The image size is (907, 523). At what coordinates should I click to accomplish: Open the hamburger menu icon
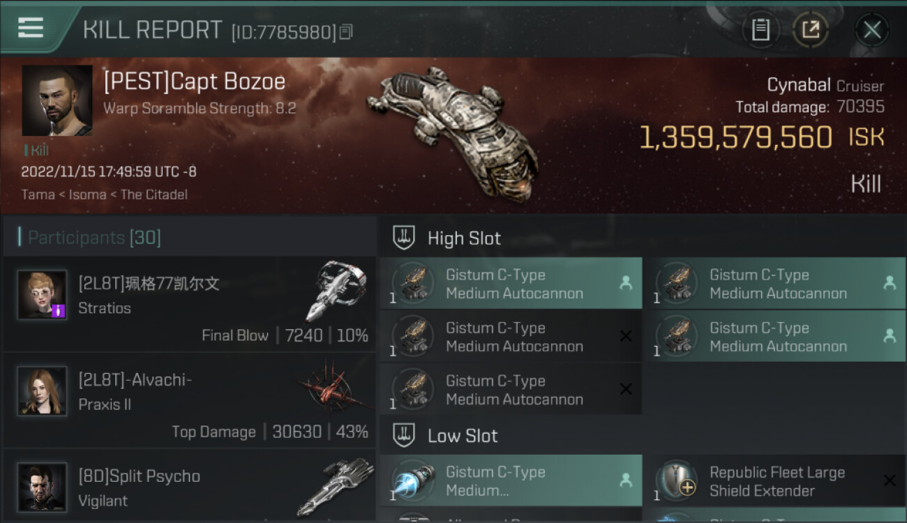pos(31,27)
